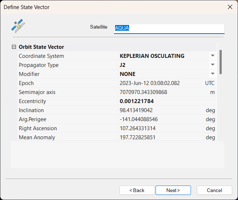Viewport: 238px width, 200px height.
Task: Click the Next button
Action: [x=173, y=190]
